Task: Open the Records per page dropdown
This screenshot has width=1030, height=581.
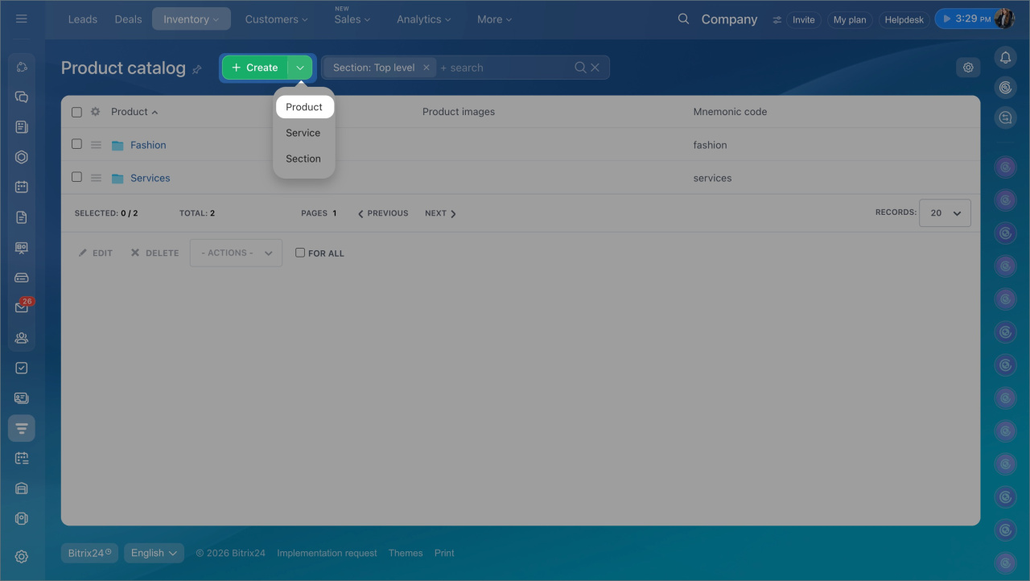Action: pyautogui.click(x=945, y=213)
